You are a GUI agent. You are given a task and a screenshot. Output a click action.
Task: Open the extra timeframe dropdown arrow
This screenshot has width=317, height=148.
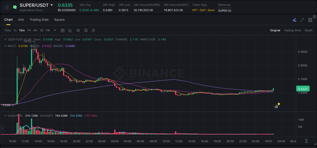click(x=55, y=30)
